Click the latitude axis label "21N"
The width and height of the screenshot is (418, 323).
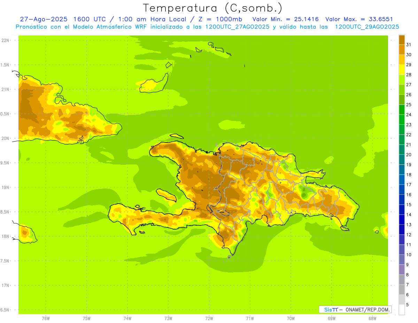[x=6, y=90]
